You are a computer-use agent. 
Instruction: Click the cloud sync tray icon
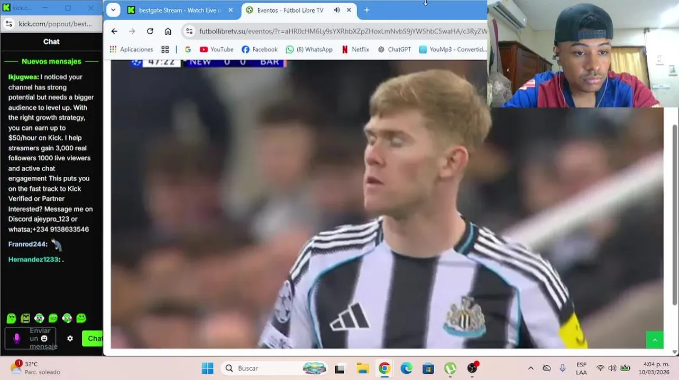(547, 368)
